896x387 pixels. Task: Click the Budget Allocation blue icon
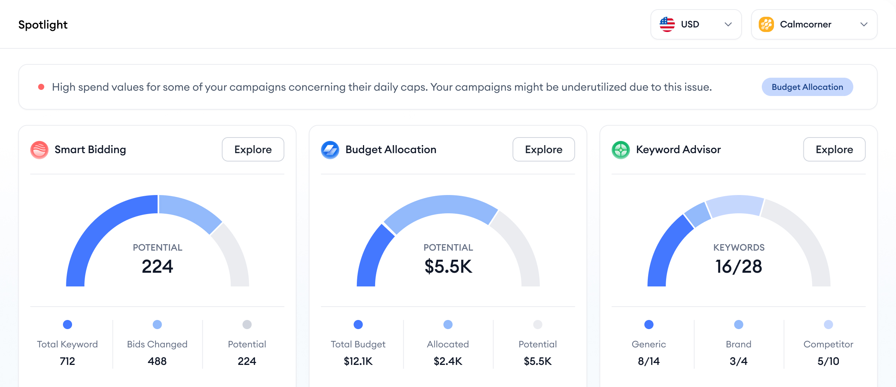click(x=330, y=150)
